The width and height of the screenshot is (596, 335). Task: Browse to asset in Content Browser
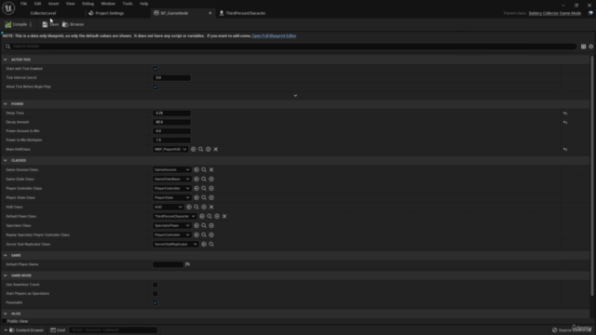pyautogui.click(x=73, y=24)
